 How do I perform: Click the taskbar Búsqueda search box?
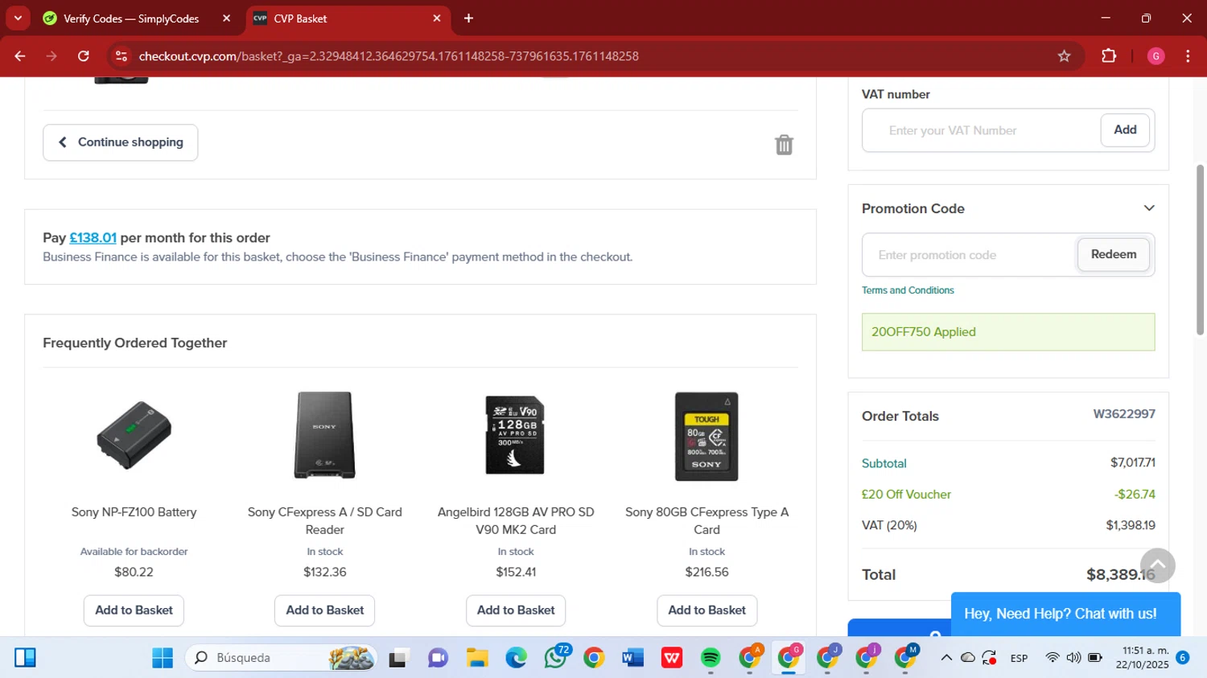281,658
